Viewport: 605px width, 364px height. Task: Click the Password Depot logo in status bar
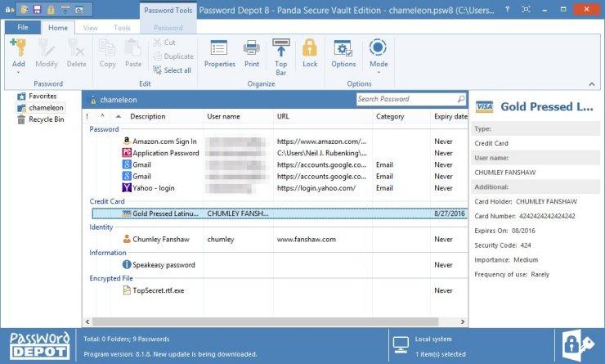tap(39, 345)
